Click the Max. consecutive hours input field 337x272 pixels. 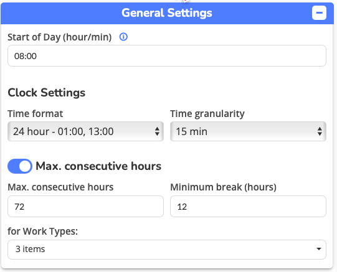tap(85, 206)
